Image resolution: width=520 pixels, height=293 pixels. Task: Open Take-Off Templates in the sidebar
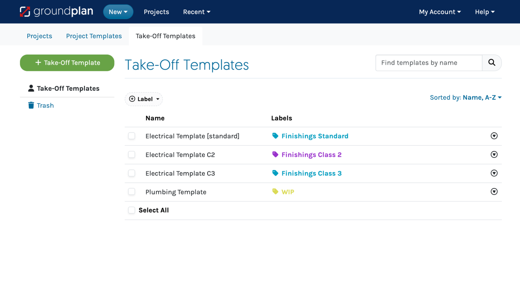(x=67, y=88)
